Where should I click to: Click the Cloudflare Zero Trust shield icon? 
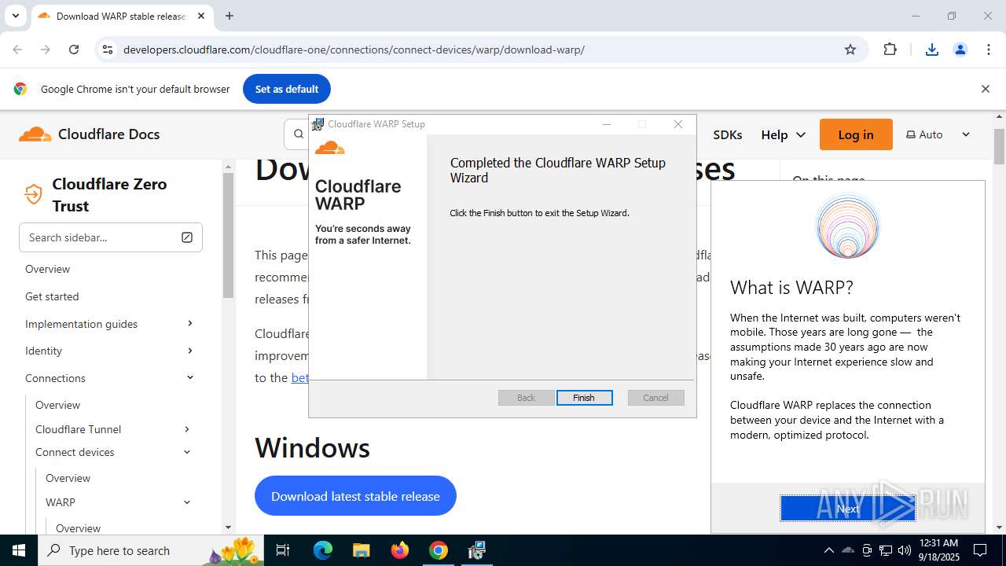(33, 194)
